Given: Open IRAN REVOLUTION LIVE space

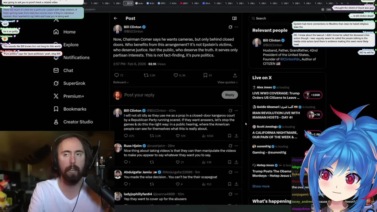Looking at the screenshot, I should coord(276,115).
